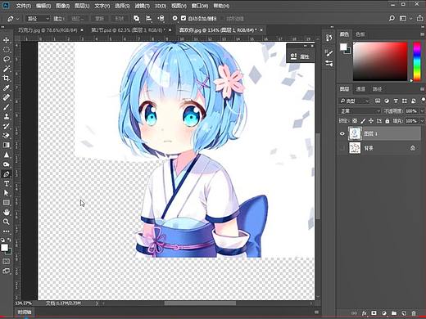Image resolution: width=426 pixels, height=319 pixels.
Task: Select the Dodge tool
Action: tap(6, 164)
